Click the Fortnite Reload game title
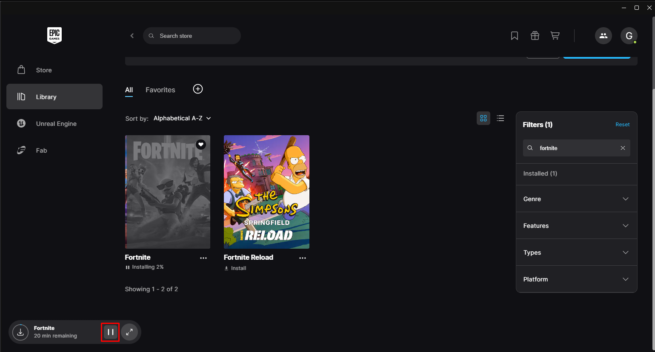655x352 pixels. [x=249, y=257]
